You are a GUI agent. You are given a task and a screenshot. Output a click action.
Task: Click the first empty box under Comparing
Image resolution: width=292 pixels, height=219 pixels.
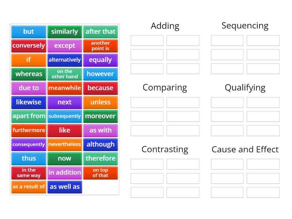(x=147, y=103)
